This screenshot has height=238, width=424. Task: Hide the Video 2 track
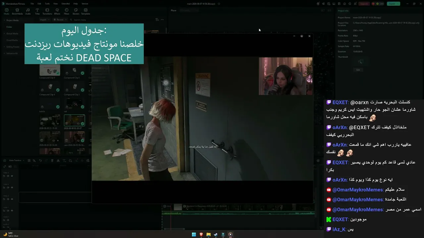12,199
